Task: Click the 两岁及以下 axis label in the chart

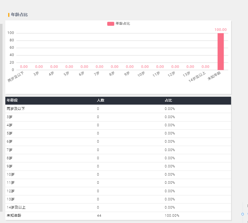Action: (16, 77)
